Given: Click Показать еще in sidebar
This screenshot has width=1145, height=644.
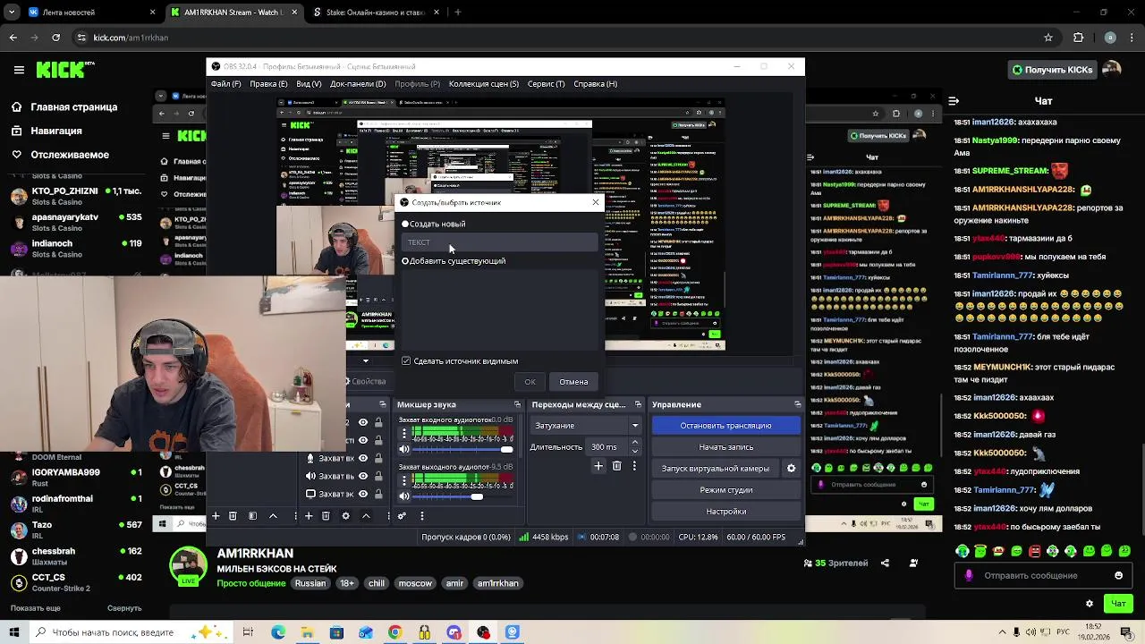Looking at the screenshot, I should 36,608.
